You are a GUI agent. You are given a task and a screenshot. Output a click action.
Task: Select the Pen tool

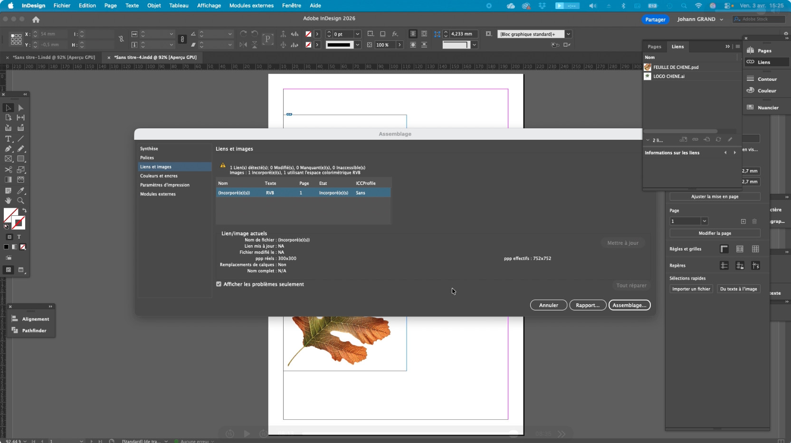tap(8, 149)
